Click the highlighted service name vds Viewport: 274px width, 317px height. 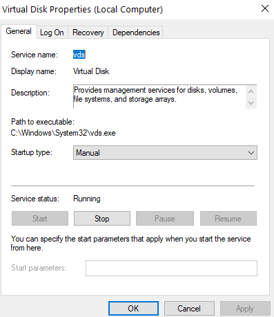coord(79,55)
